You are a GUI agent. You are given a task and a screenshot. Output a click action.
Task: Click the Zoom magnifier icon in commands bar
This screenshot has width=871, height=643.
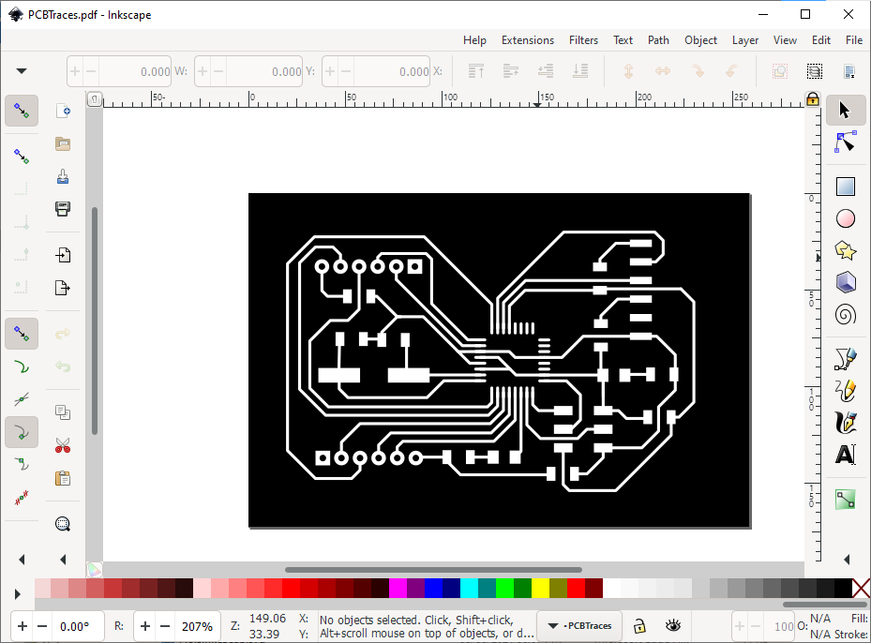tap(63, 524)
